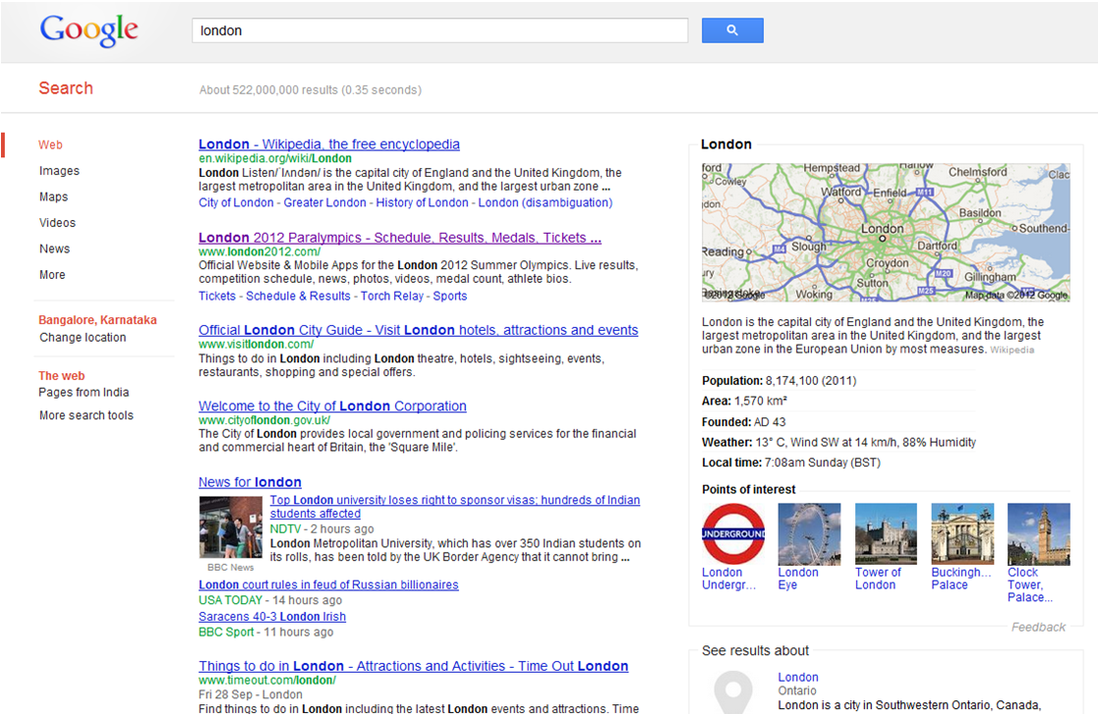Expand More search categories in sidebar
Image resolution: width=1099 pixels, height=715 pixels.
point(52,275)
